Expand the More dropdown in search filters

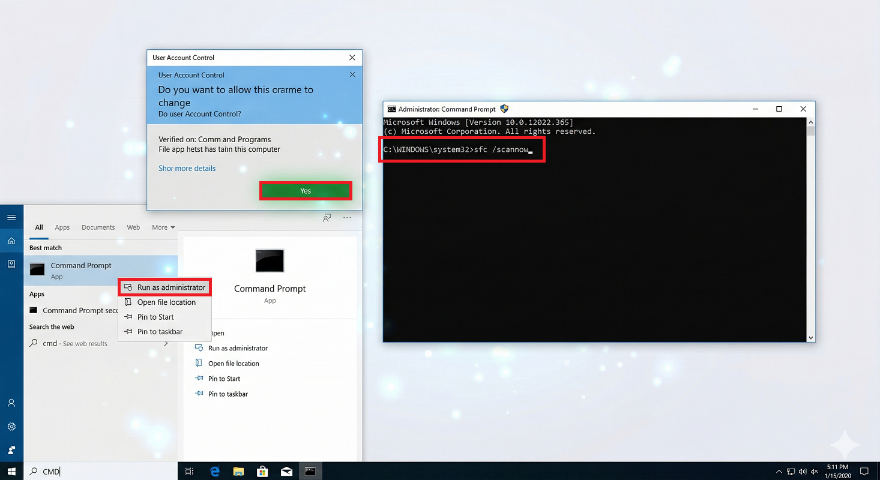click(x=163, y=227)
